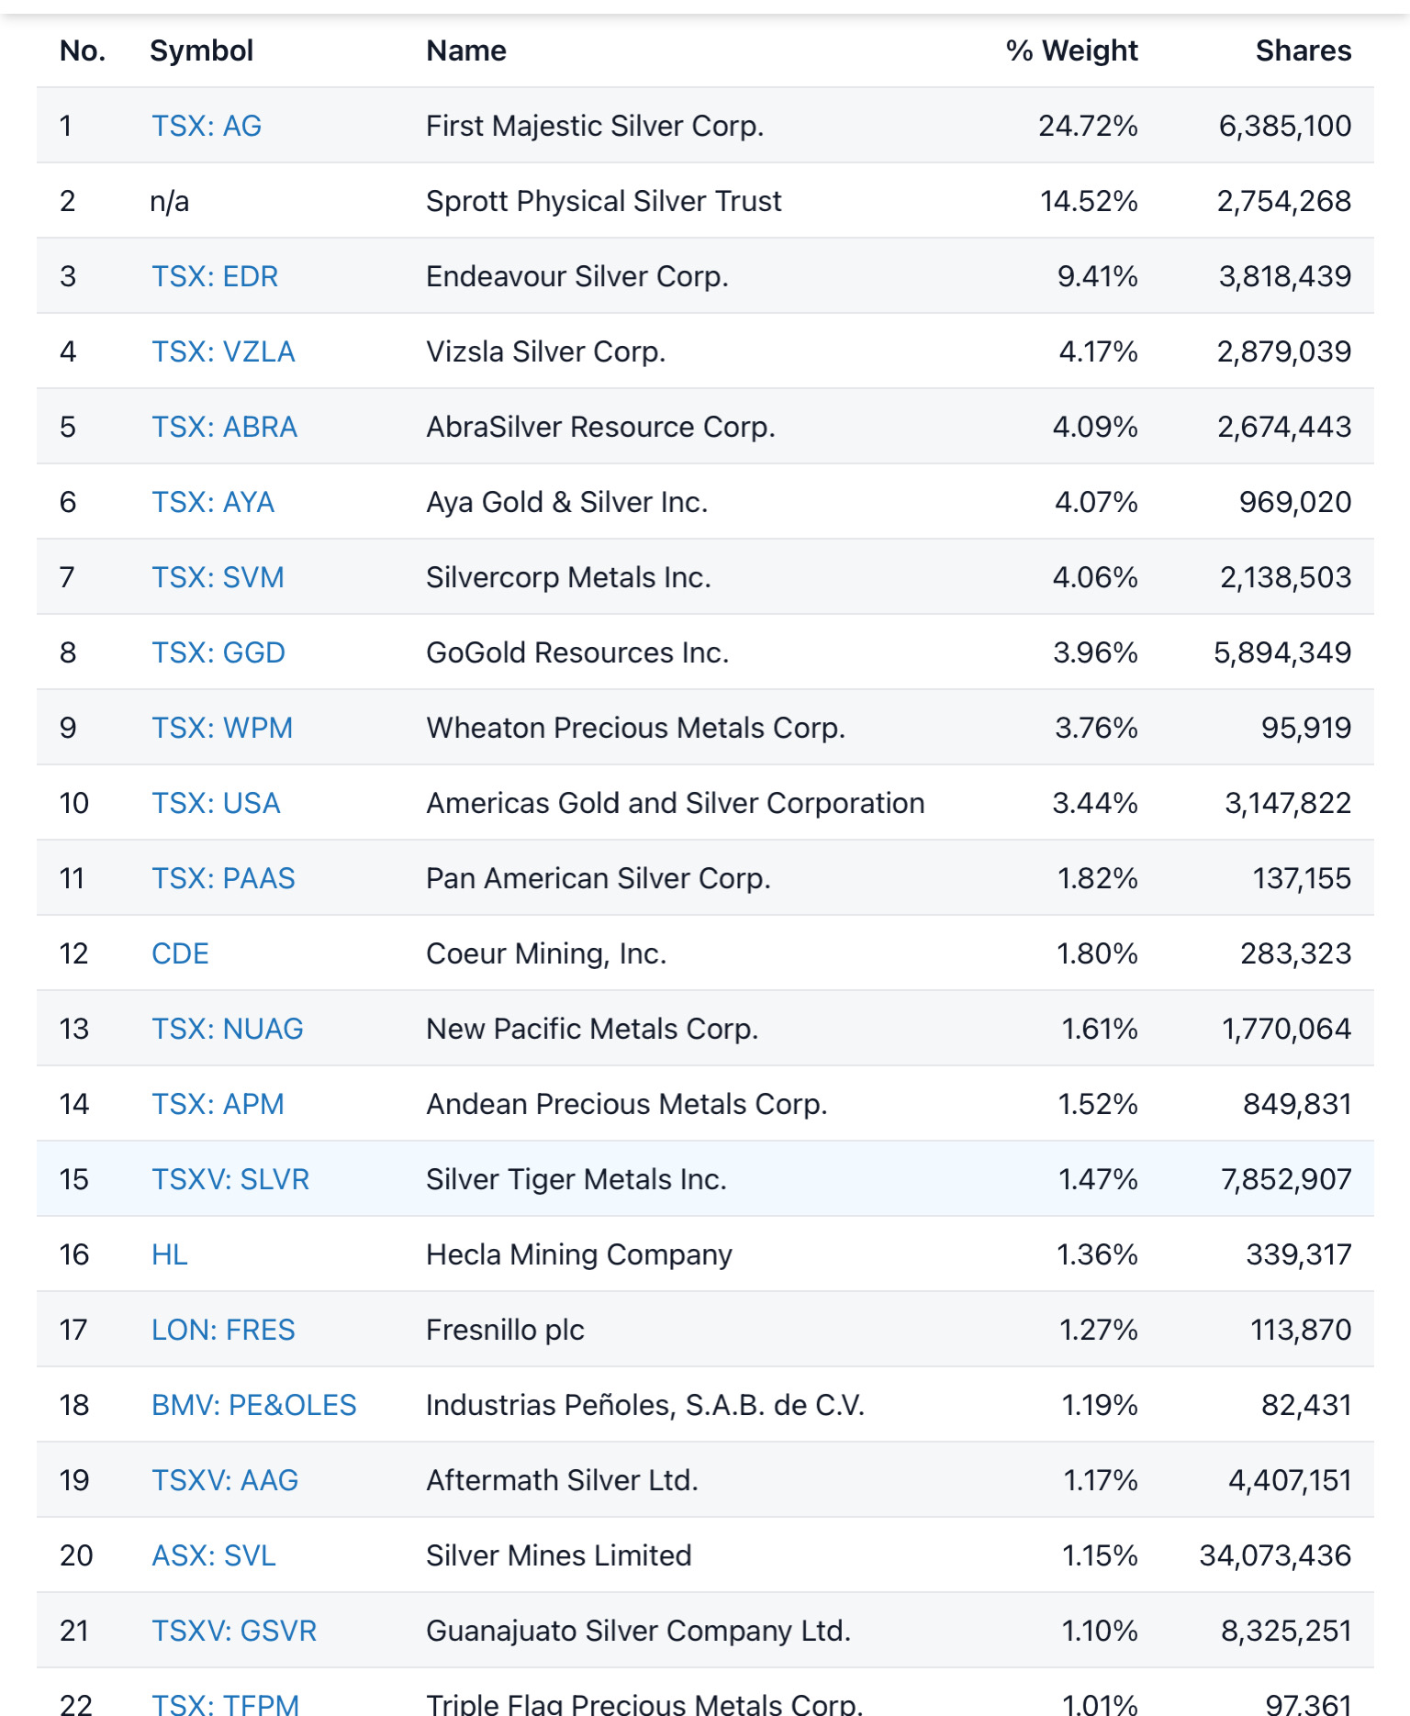The height and width of the screenshot is (1716, 1410).
Task: Select the Aya Gold & Silver Inc. name
Action: coord(567,502)
